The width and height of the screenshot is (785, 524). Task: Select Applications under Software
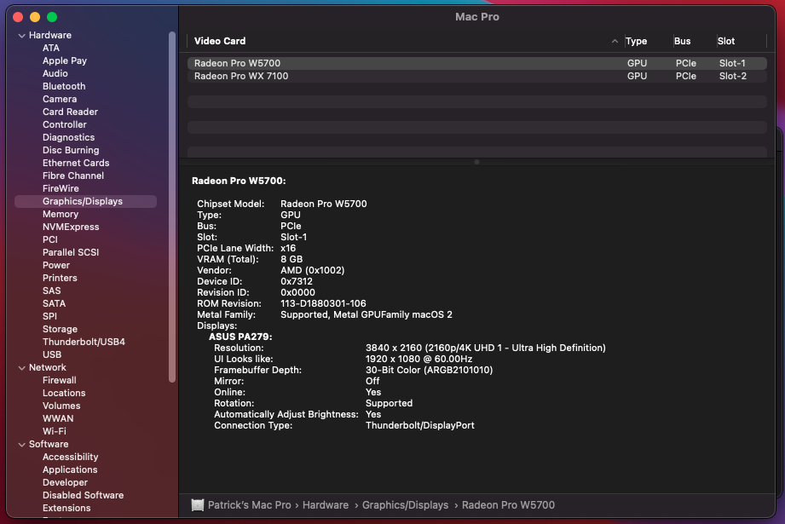[x=70, y=470]
